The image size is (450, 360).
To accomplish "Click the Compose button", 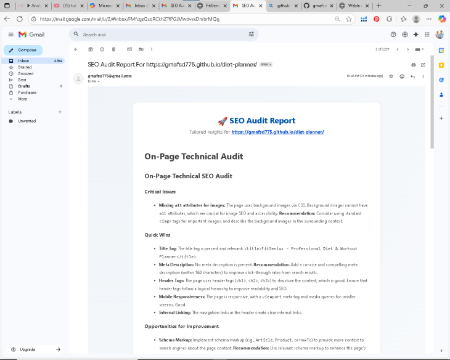I will (x=23, y=50).
